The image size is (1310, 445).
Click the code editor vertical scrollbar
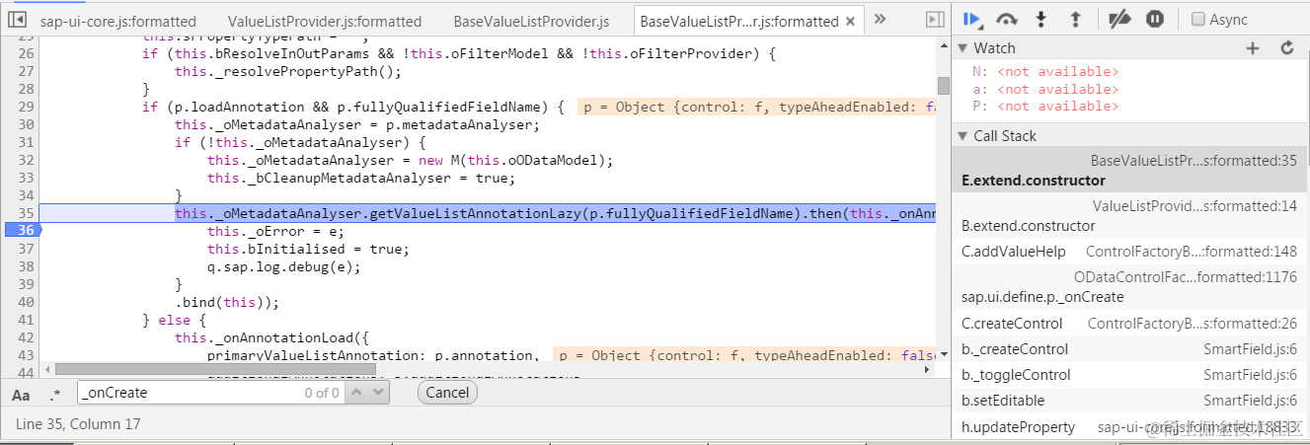942,87
